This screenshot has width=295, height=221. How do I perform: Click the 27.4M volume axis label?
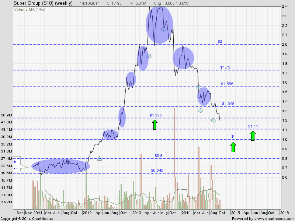[7, 159]
